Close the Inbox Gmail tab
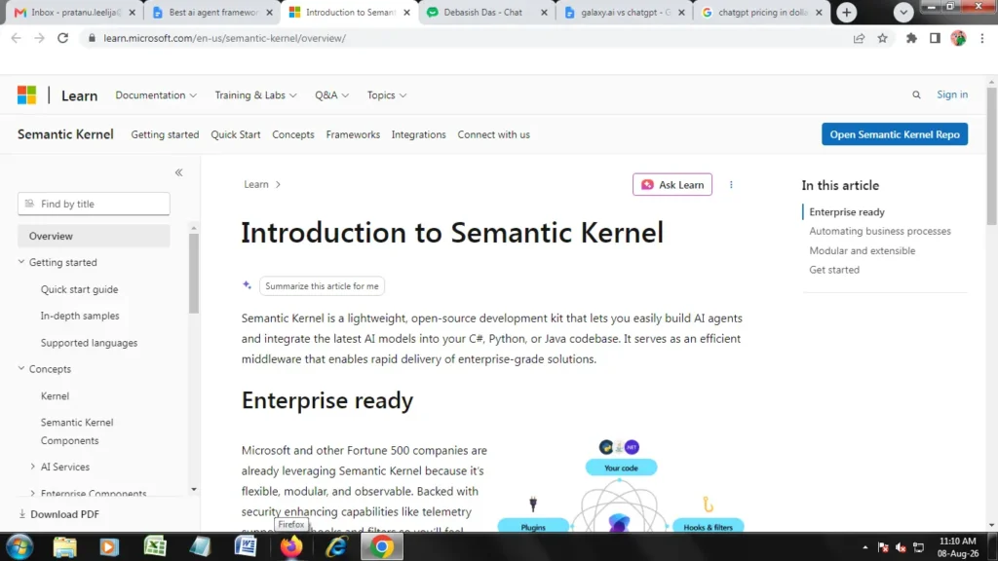This screenshot has width=998, height=561. click(x=132, y=12)
